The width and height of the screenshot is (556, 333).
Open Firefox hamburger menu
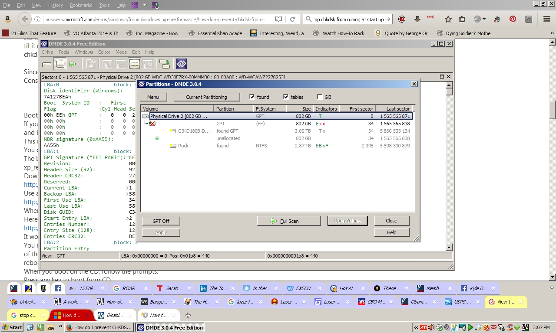click(547, 19)
